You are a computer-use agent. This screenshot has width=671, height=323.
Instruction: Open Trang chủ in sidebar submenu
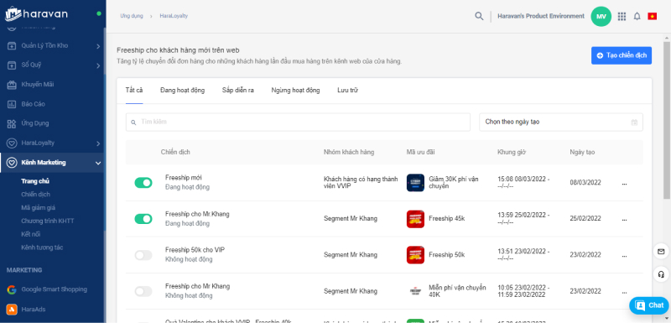(35, 181)
